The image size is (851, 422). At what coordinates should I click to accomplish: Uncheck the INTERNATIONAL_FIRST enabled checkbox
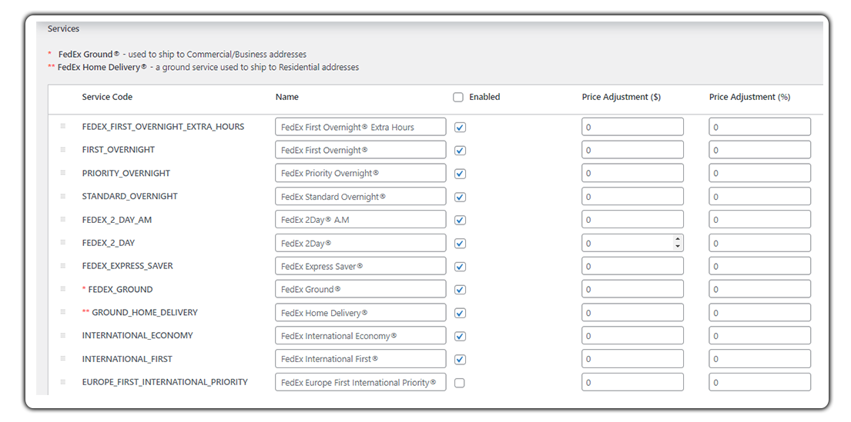[461, 360]
